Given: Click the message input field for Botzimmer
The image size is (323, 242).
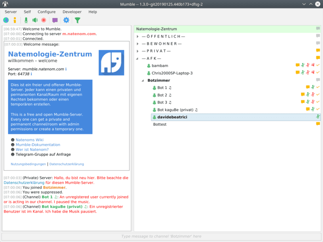Looking at the screenshot, I should click(161, 236).
